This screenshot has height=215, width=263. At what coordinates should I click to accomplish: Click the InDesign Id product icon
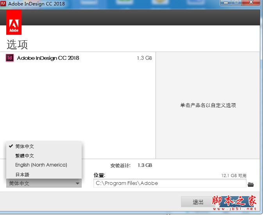point(10,58)
